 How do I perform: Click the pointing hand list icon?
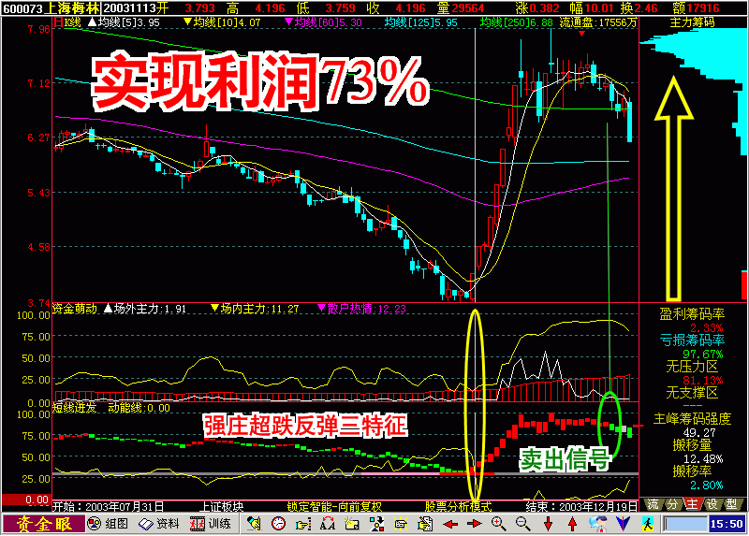coord(302,524)
